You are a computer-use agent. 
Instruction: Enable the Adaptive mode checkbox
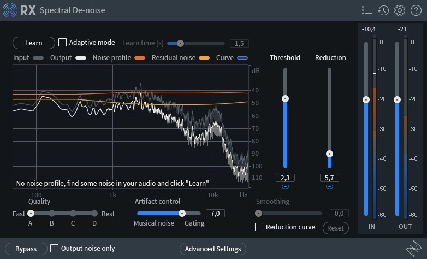(x=62, y=42)
